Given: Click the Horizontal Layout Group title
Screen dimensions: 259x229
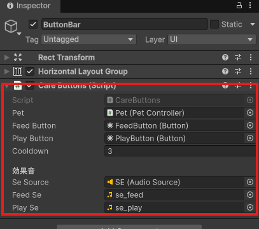Looking at the screenshot, I should pos(83,71).
